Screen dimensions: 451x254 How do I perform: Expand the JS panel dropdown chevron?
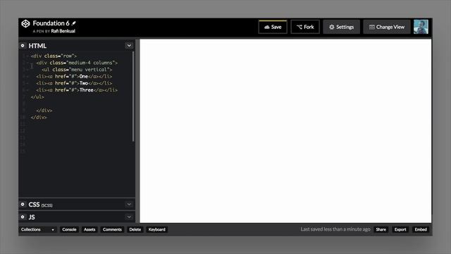point(129,217)
